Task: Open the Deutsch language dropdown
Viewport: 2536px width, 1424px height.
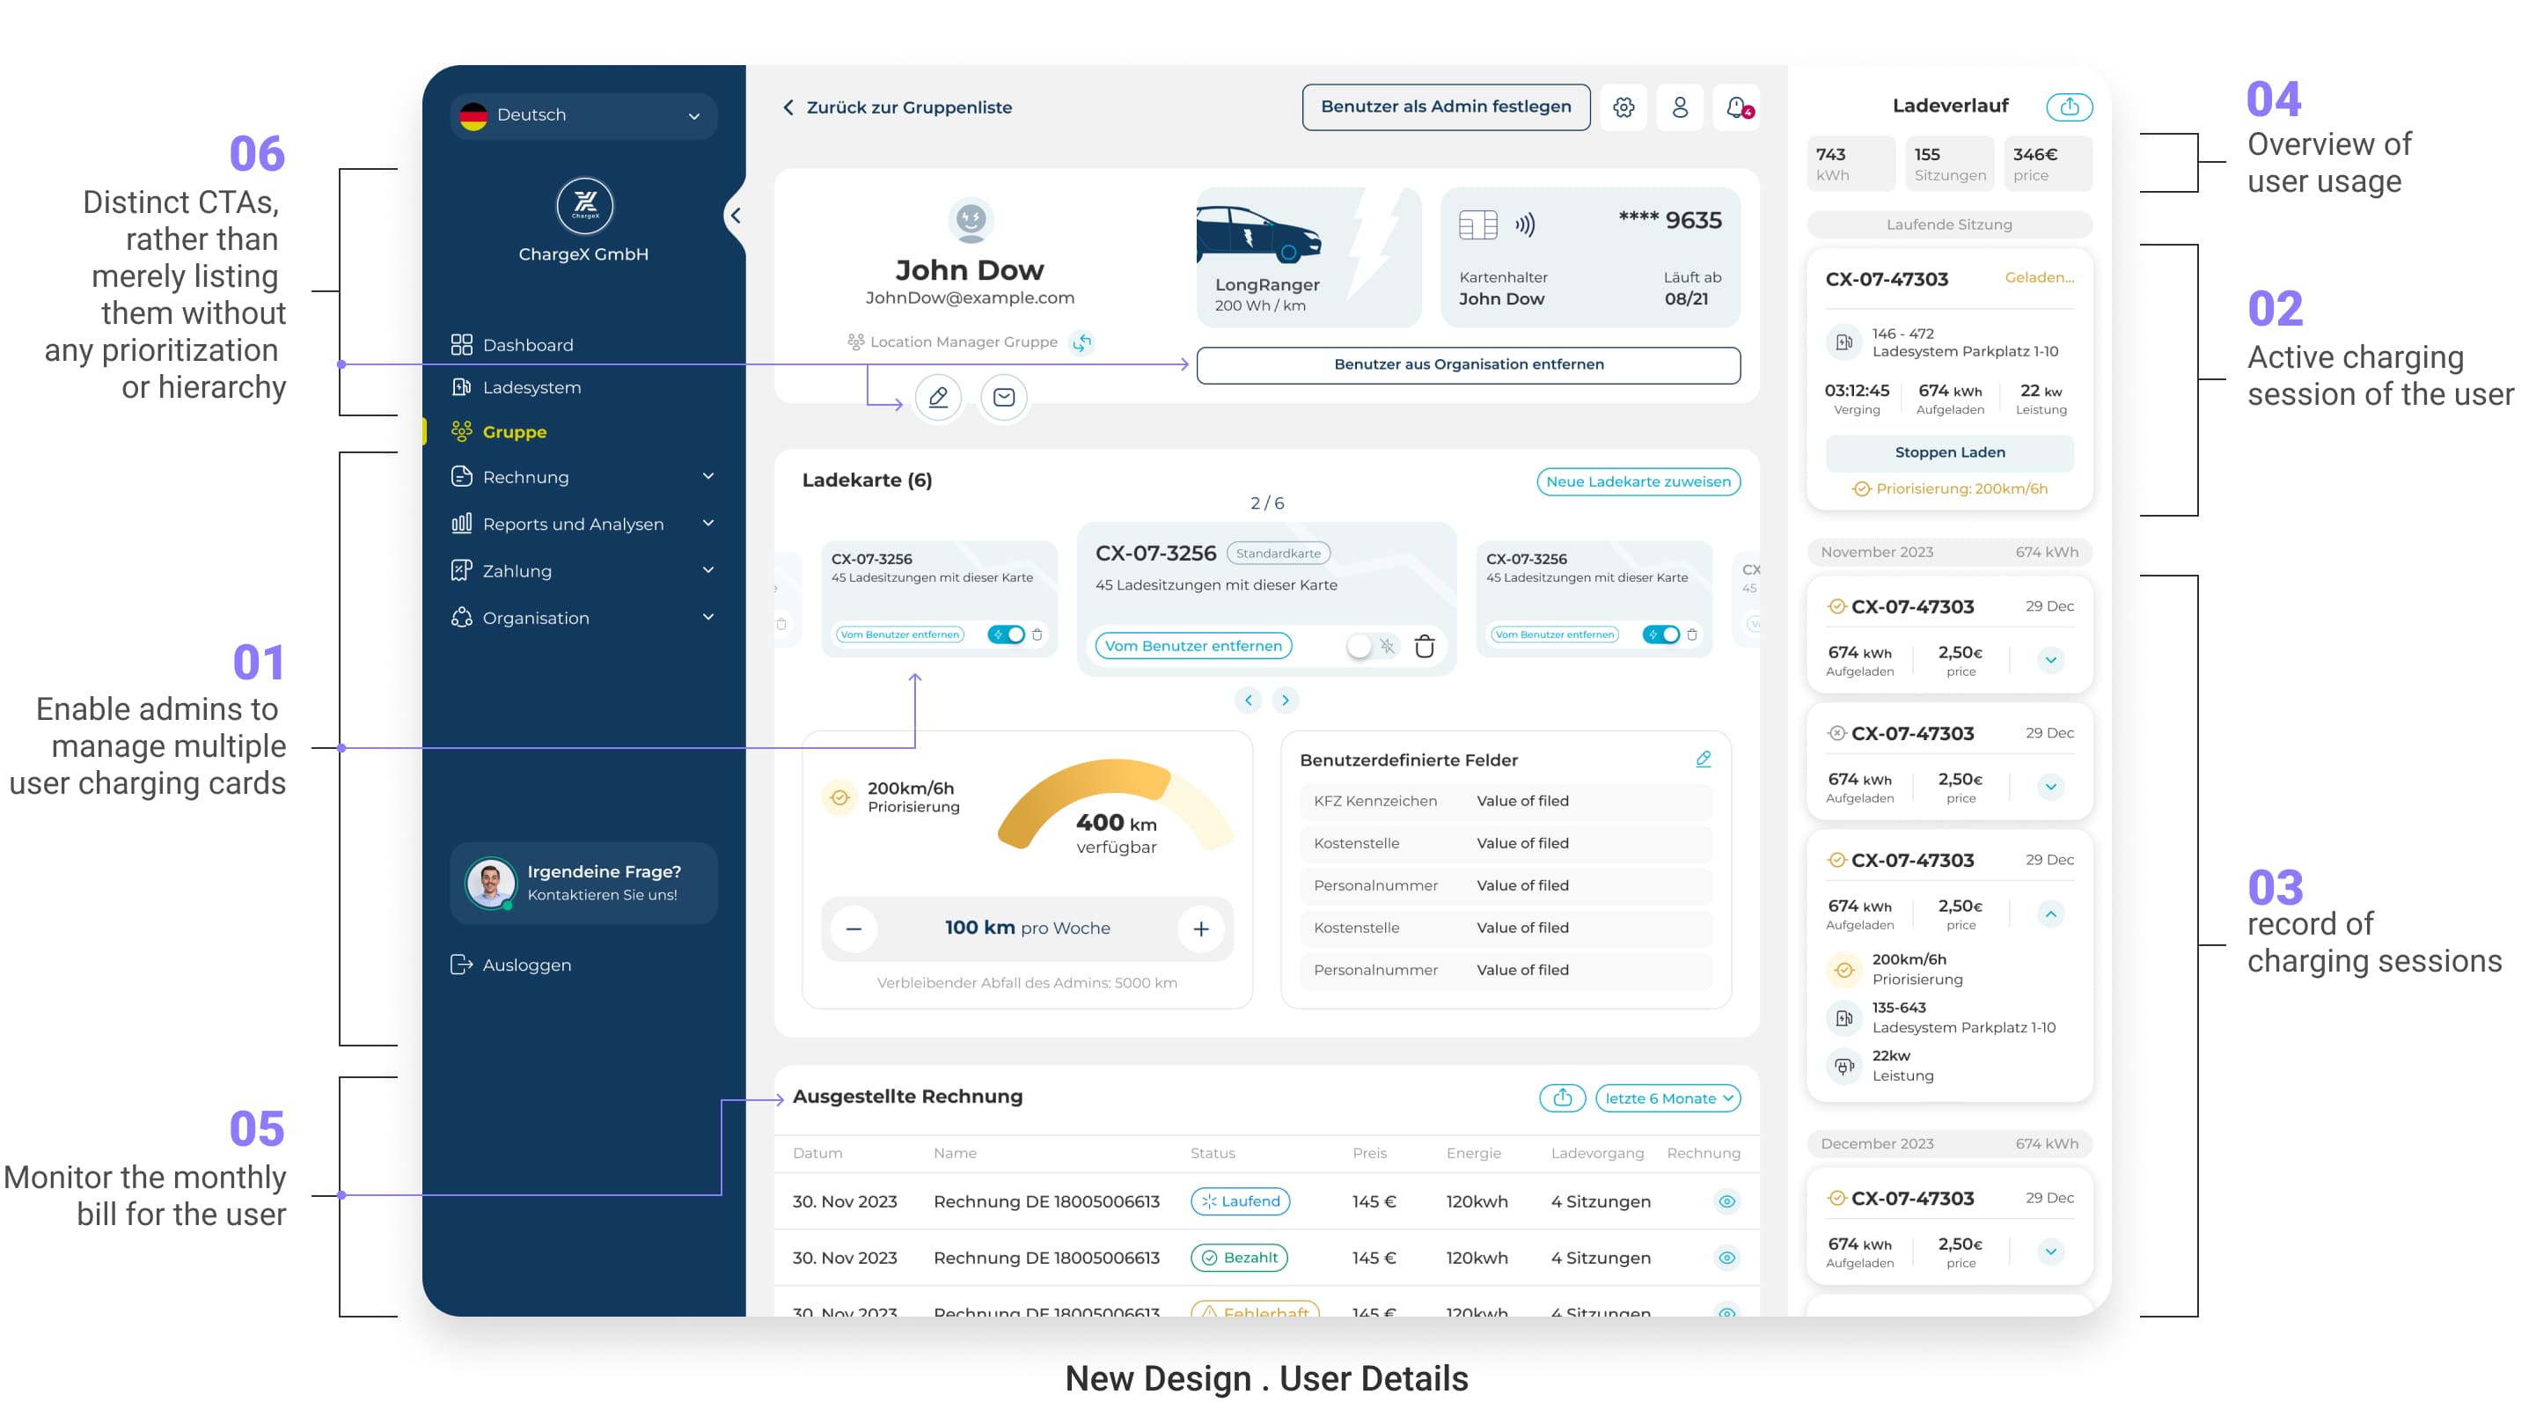Action: coord(583,115)
